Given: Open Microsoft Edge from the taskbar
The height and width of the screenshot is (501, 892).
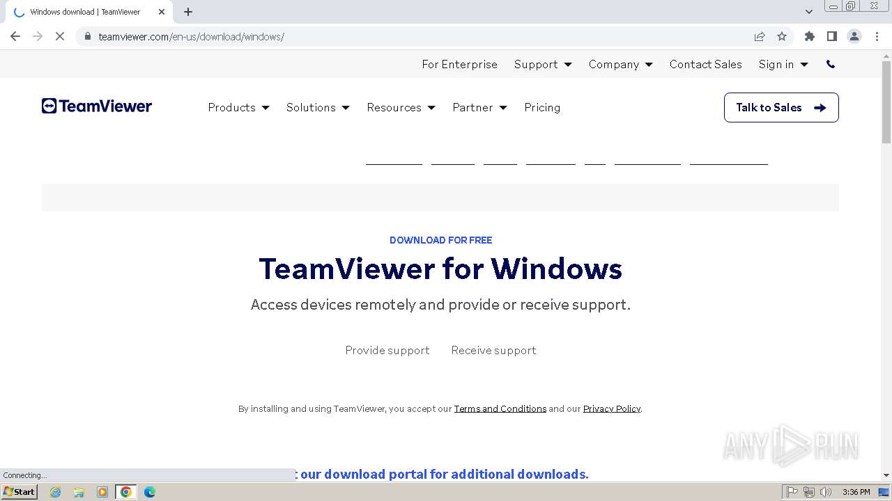Looking at the screenshot, I should point(150,492).
